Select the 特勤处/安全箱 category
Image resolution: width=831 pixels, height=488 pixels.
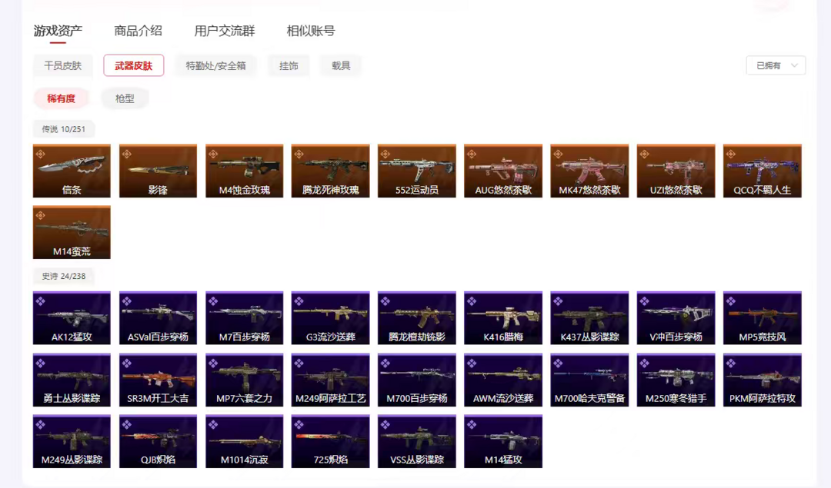215,65
